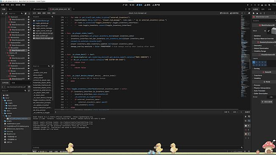276x155 pixels.
Task: Open the Debugger (1) bottom panel tab
Action: [42, 151]
